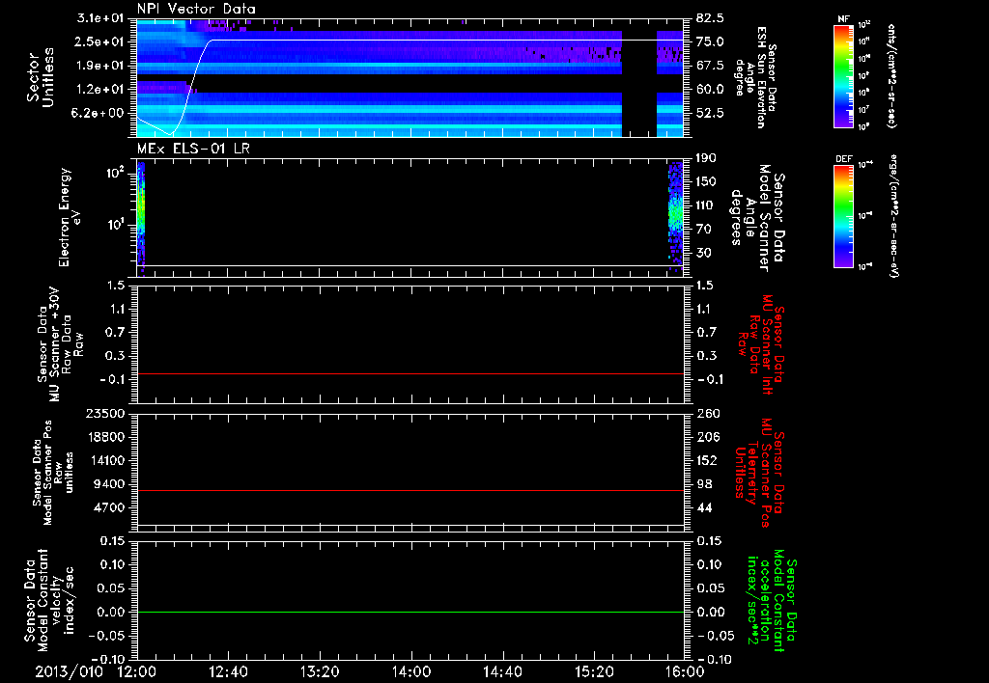Click the 98 telemetry tick label
The image size is (989, 683).
tap(704, 484)
